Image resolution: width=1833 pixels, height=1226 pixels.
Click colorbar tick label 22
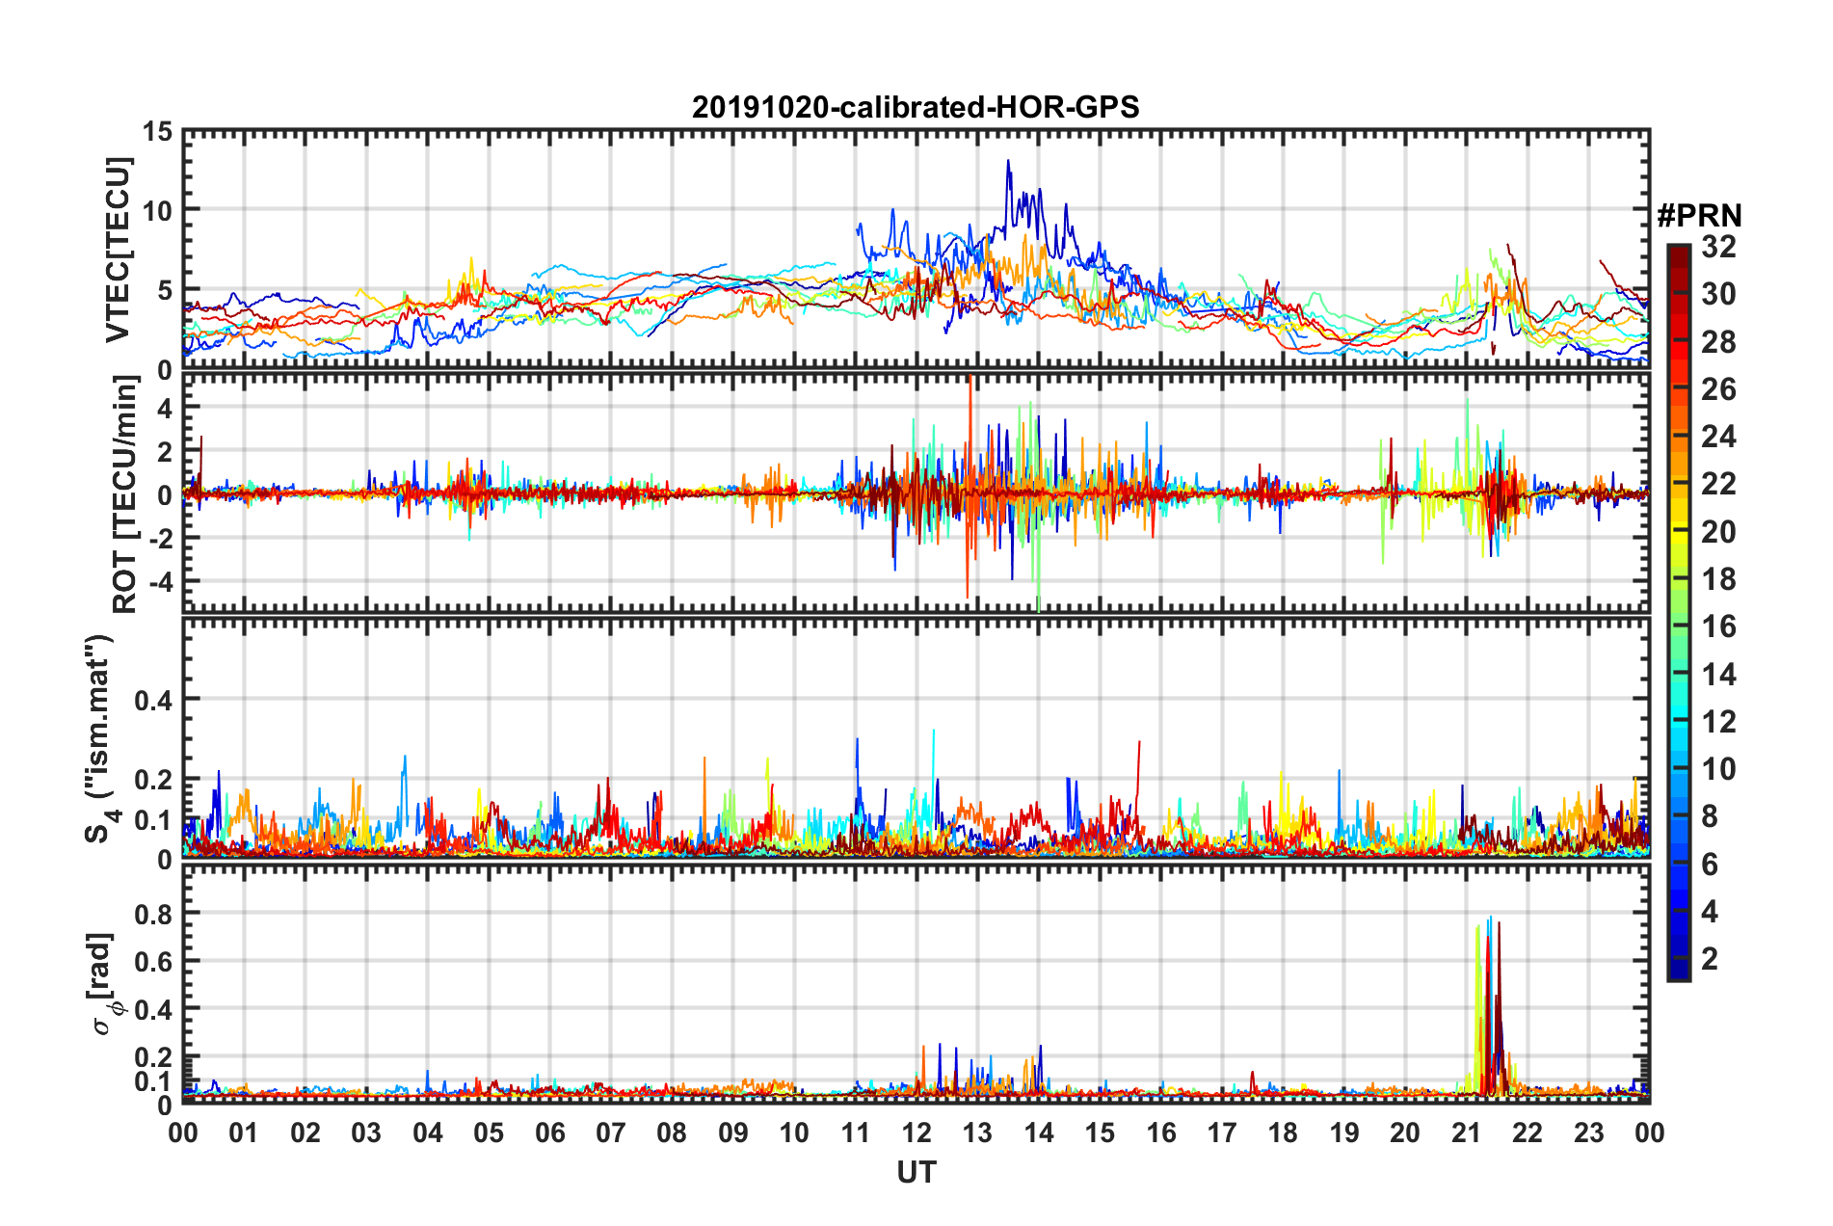coord(1718,484)
